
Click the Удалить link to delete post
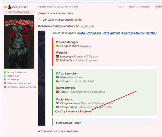point(132,7)
